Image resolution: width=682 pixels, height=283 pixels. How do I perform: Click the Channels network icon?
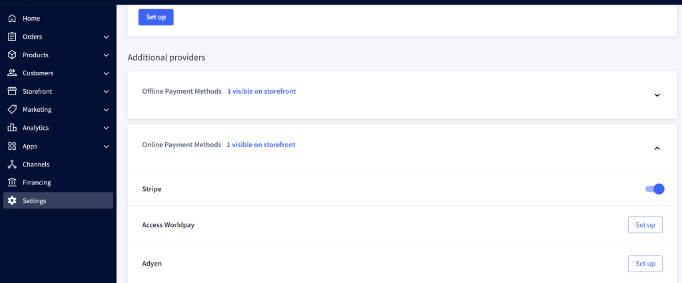[12, 164]
